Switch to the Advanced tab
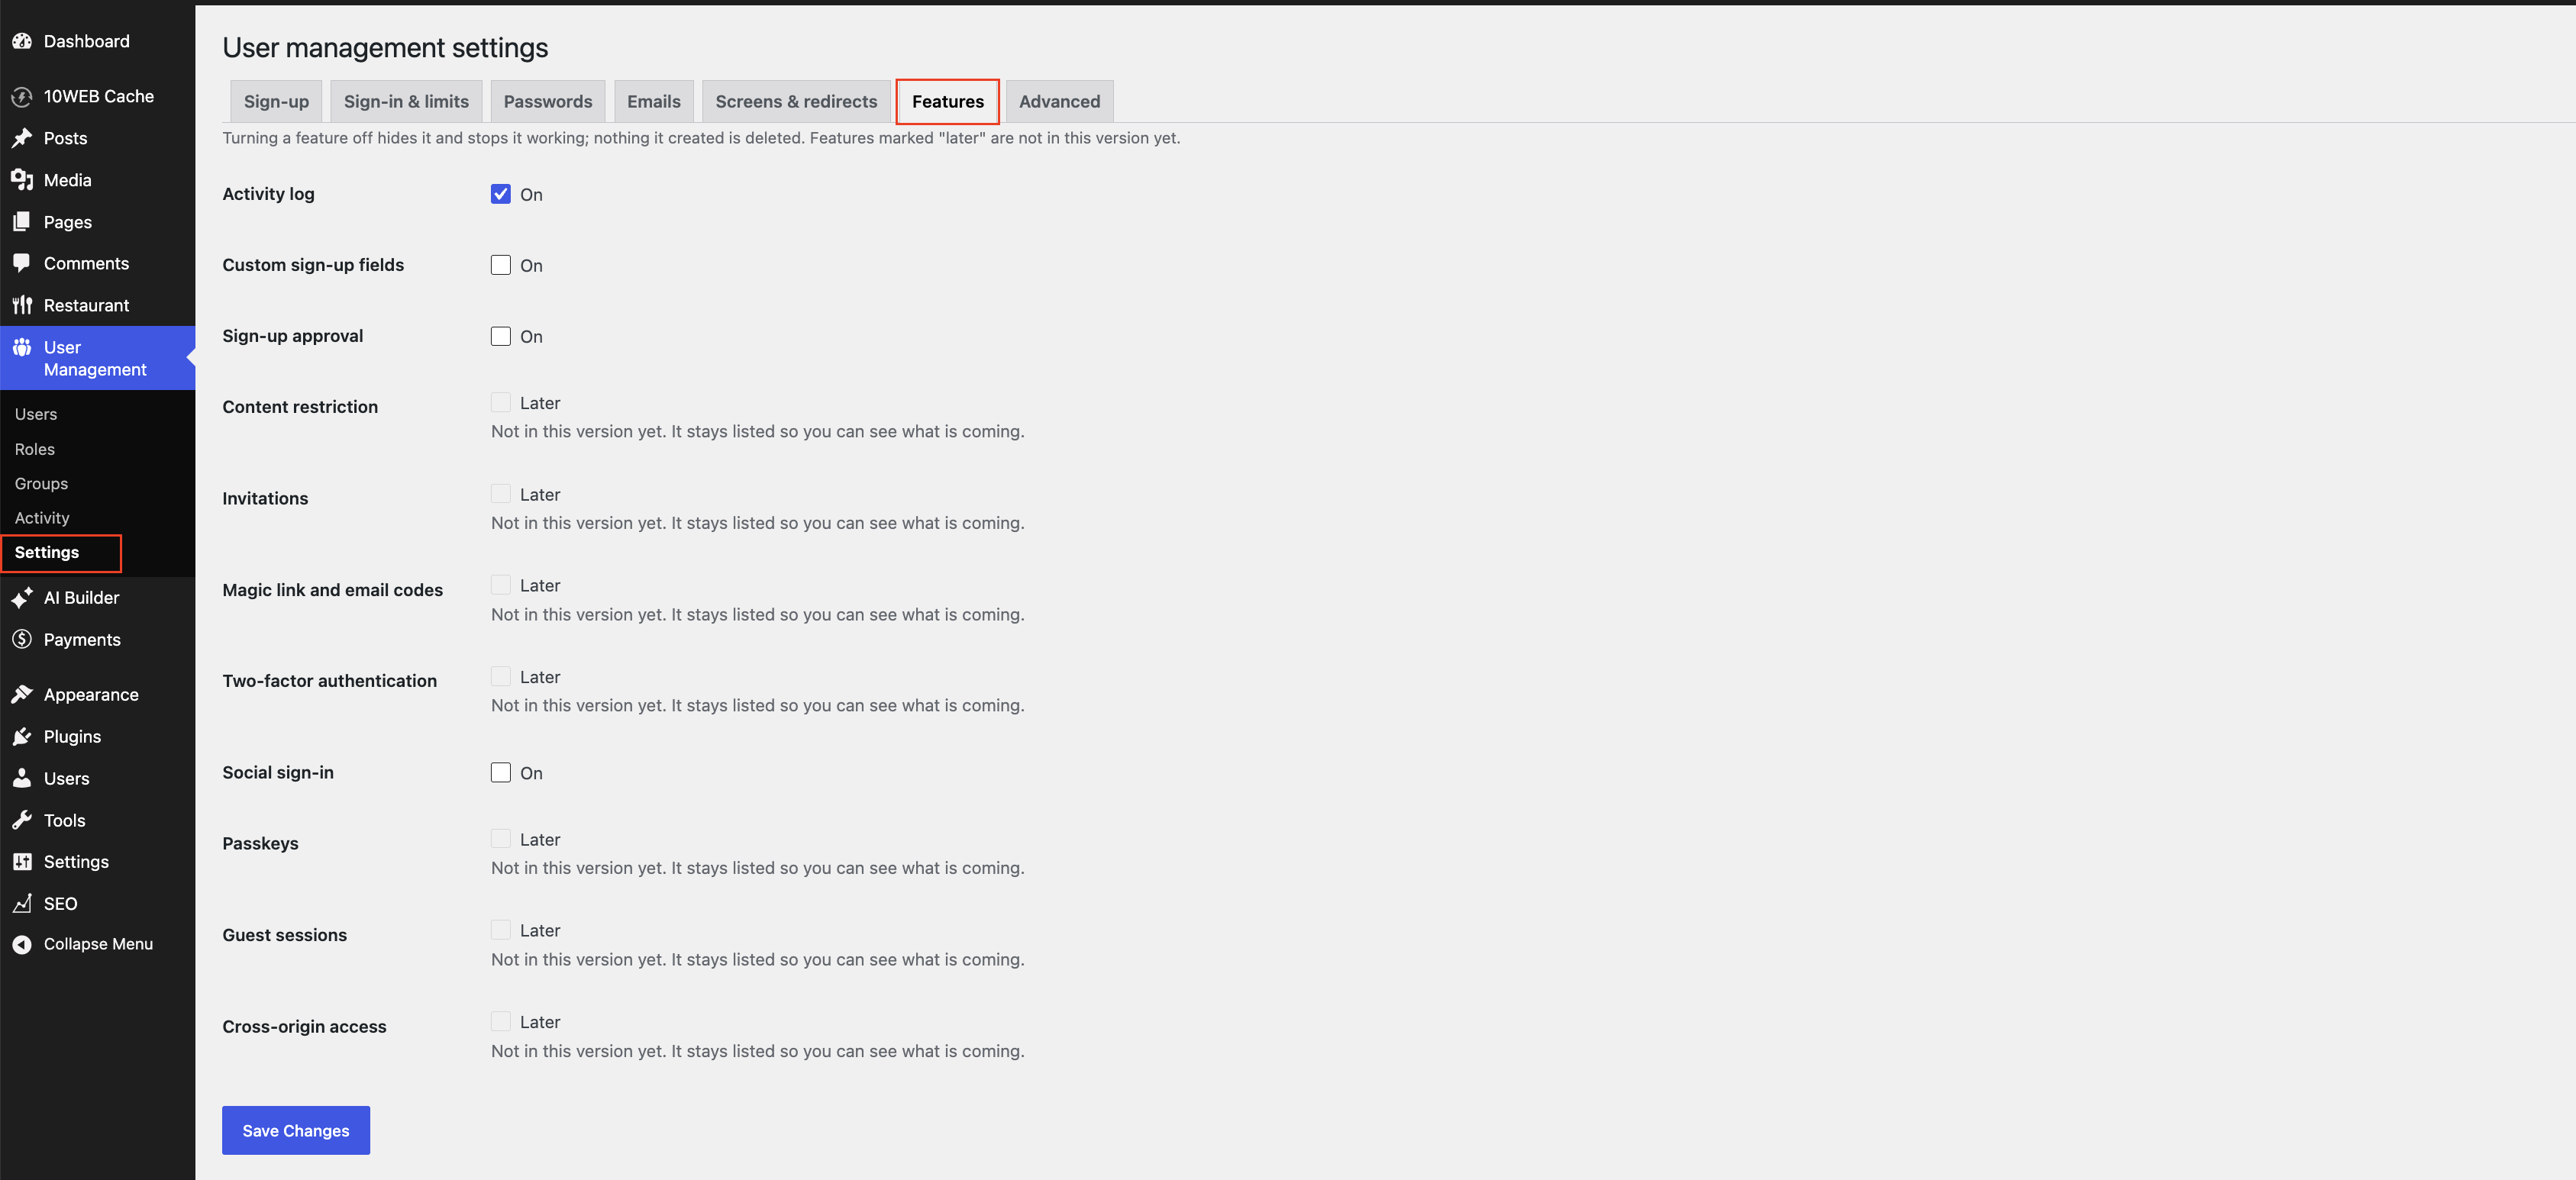 click(x=1059, y=101)
